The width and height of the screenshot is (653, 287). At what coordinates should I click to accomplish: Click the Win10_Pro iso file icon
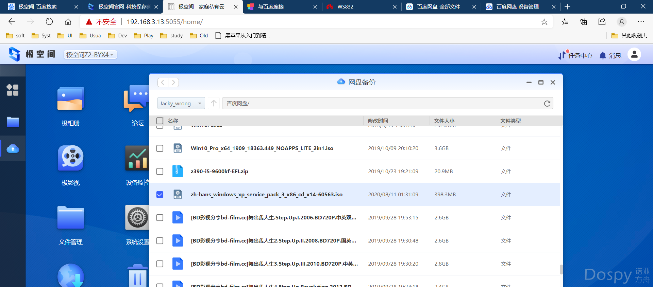(178, 148)
